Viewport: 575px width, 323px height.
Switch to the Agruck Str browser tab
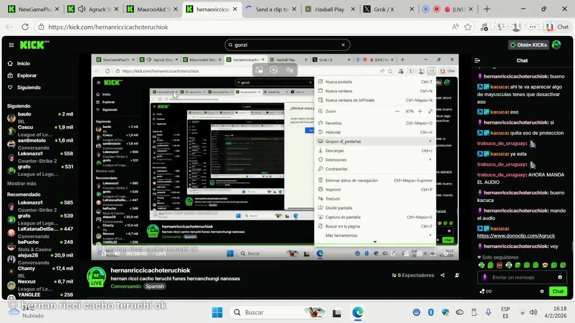click(91, 9)
